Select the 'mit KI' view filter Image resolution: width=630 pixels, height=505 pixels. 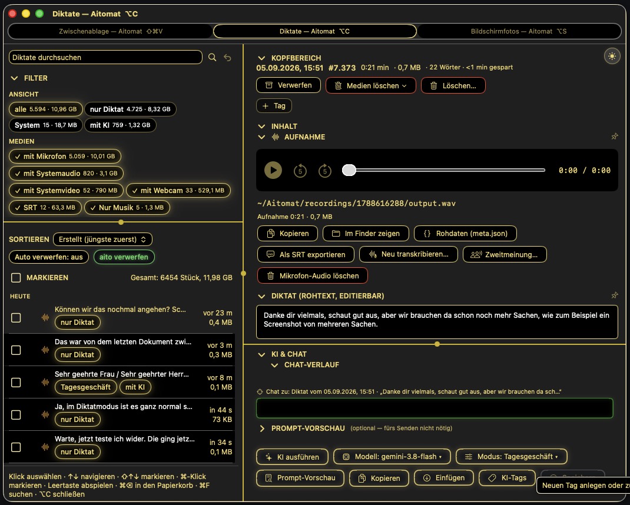click(x=120, y=125)
